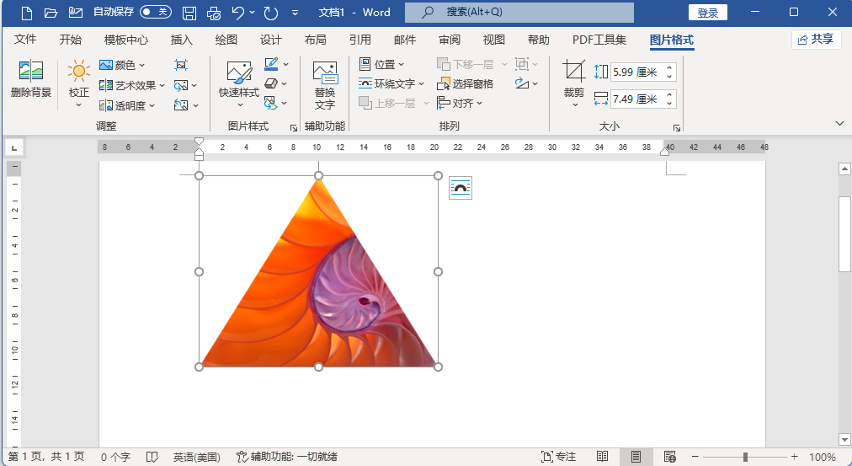Image resolution: width=852 pixels, height=466 pixels.
Task: Click the spell check book icon in status bar
Action: 152,457
